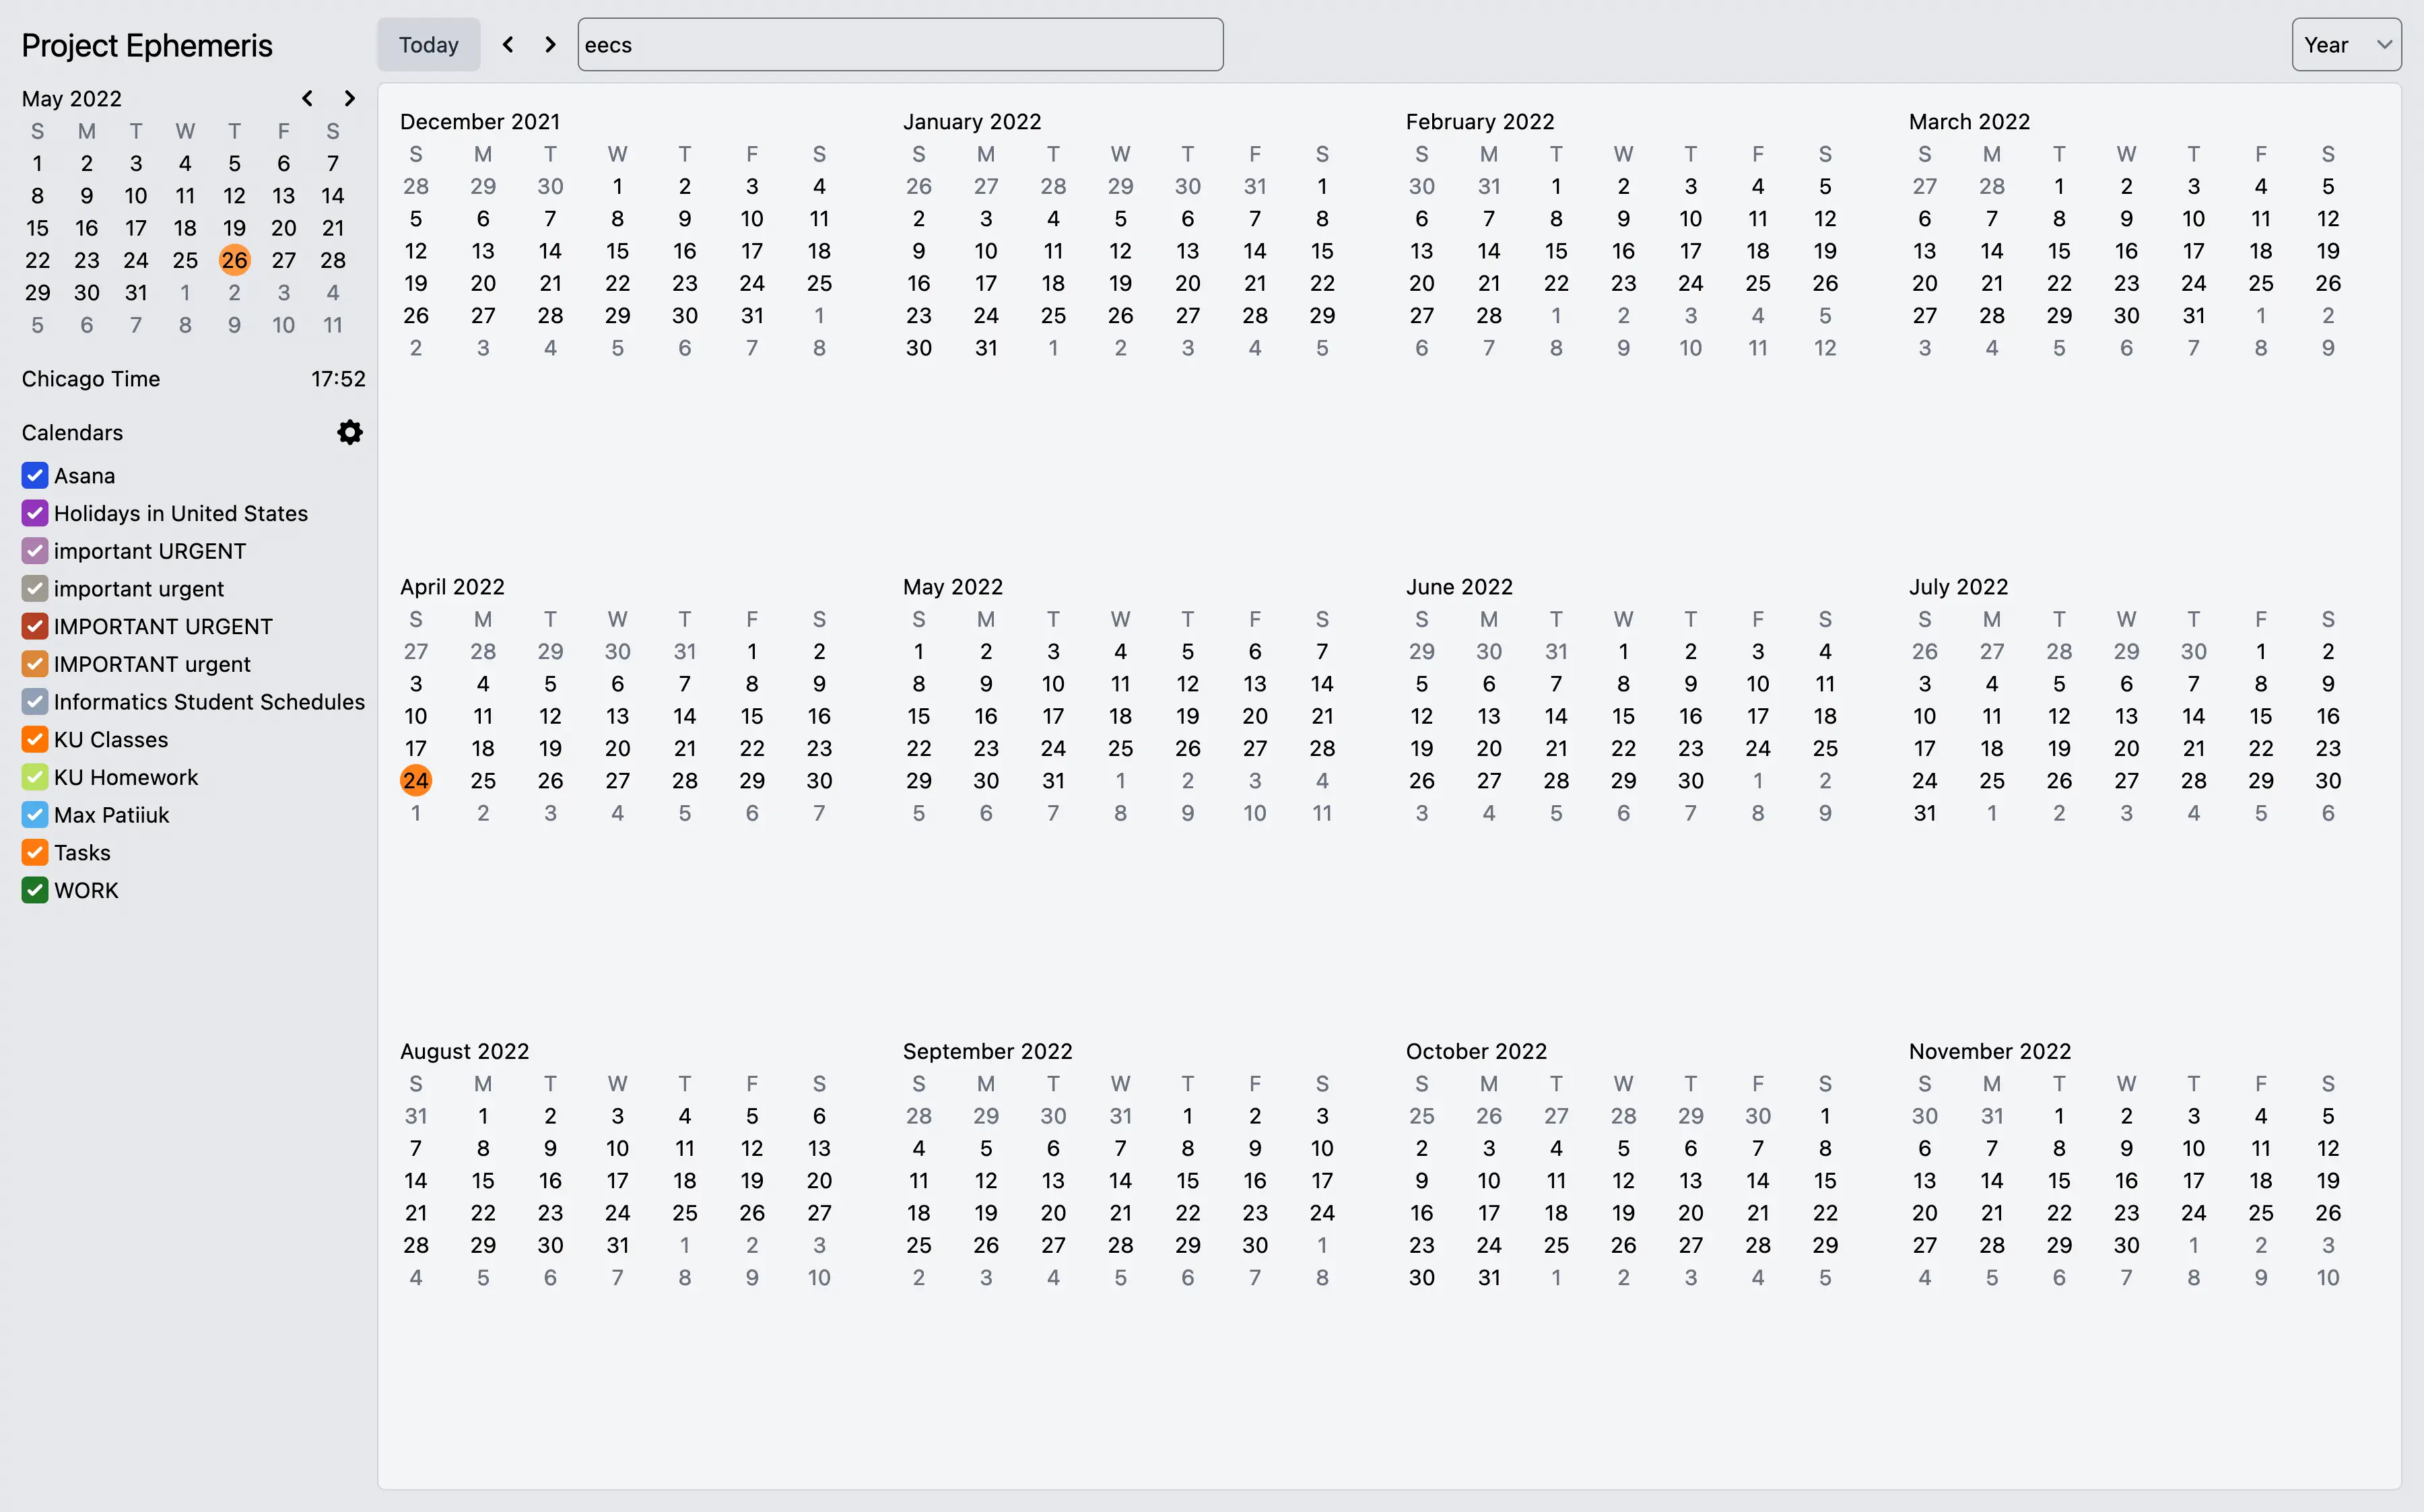
Task: Click the search field containing eecs
Action: 900,44
